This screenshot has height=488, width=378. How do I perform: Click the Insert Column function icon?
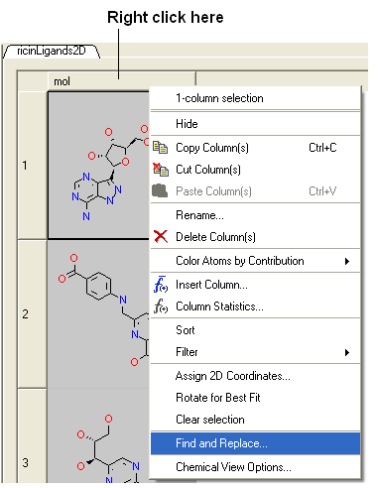pyautogui.click(x=161, y=285)
